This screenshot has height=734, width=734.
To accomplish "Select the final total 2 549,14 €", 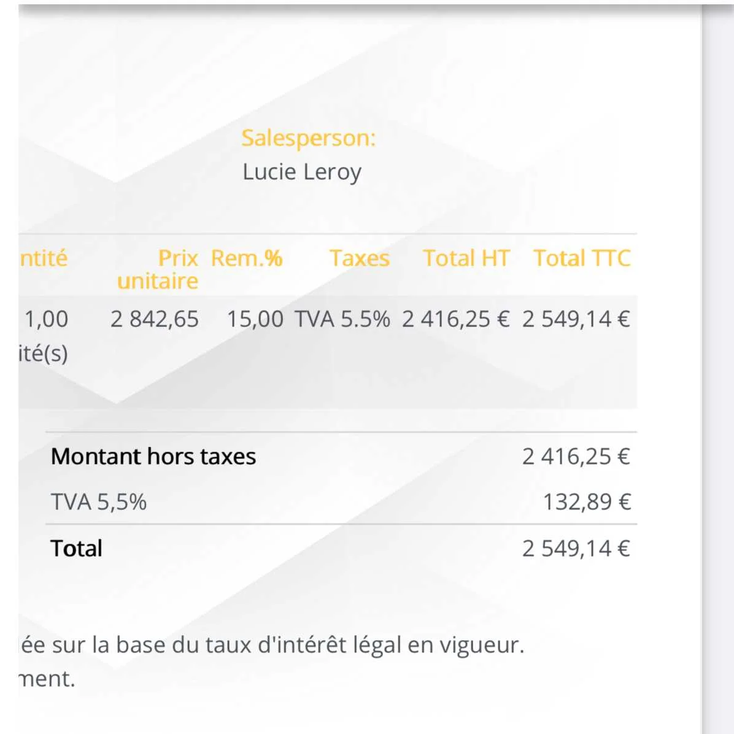I will tap(576, 548).
